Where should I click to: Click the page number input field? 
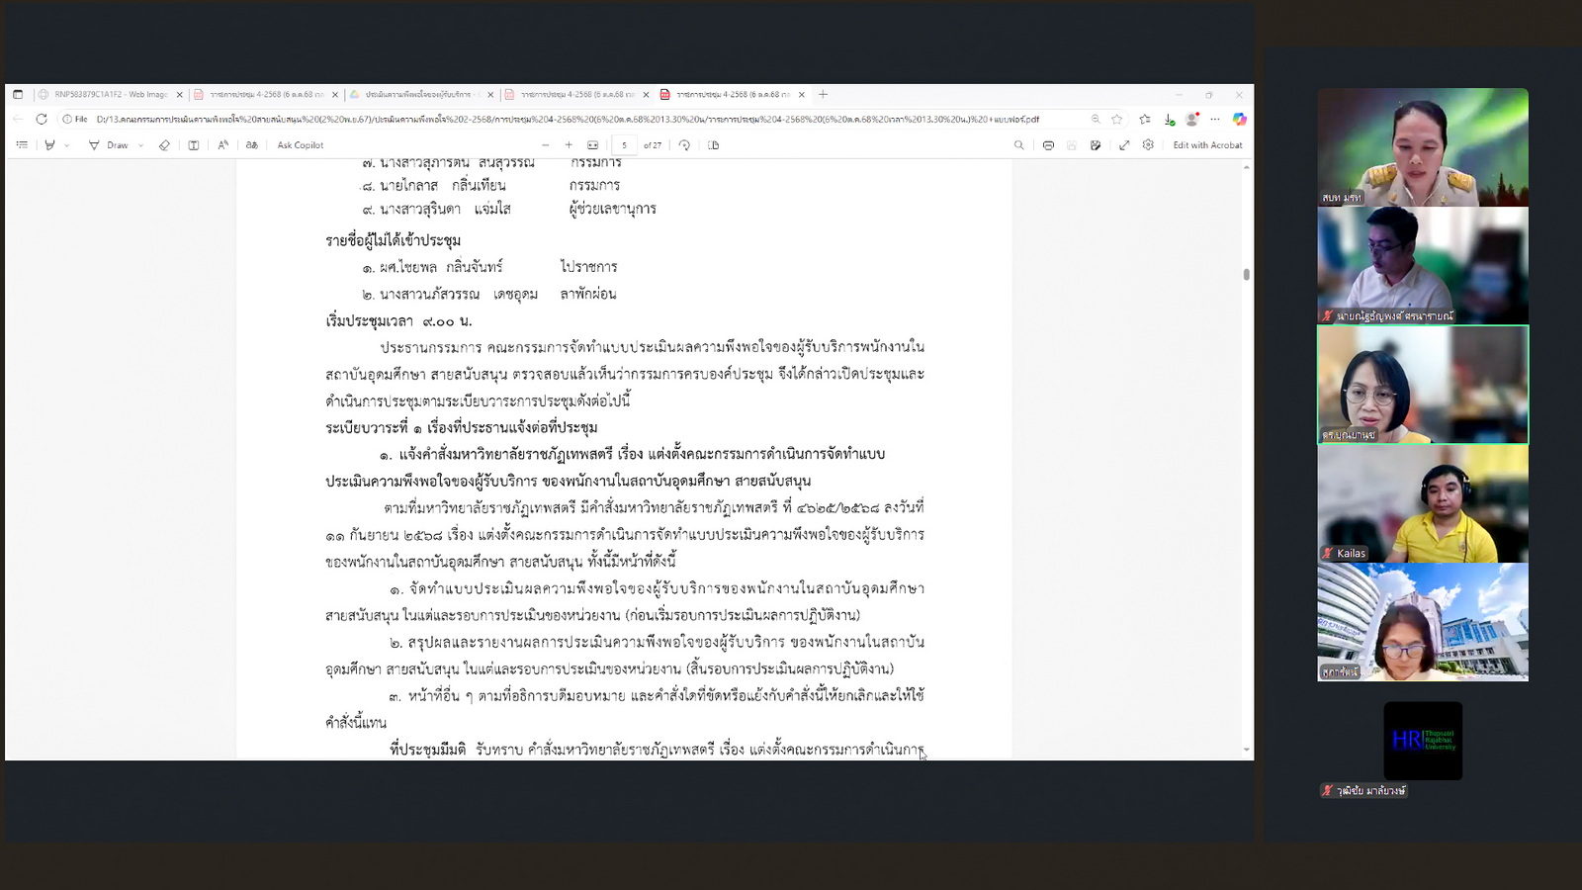(624, 145)
